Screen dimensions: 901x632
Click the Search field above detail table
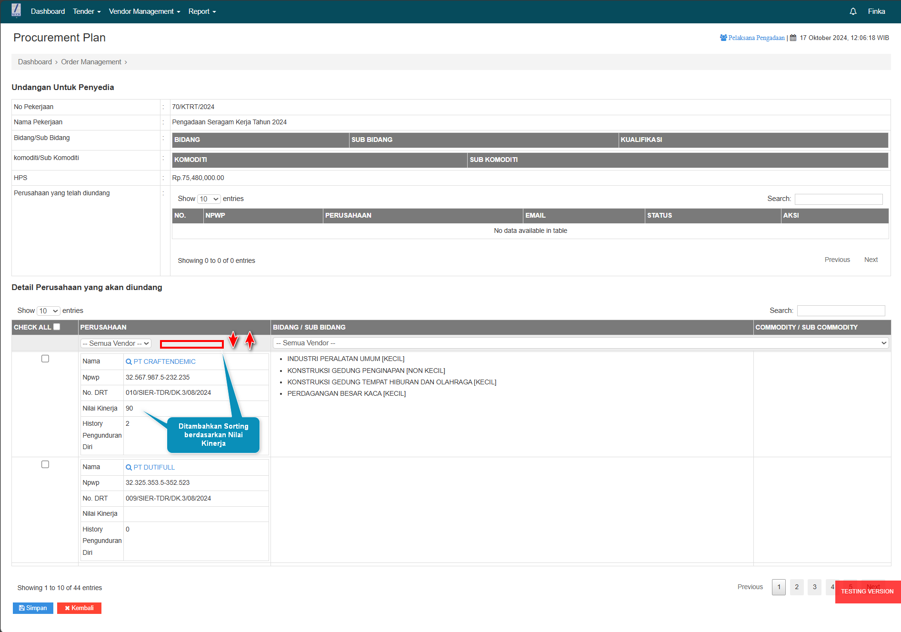(x=841, y=311)
